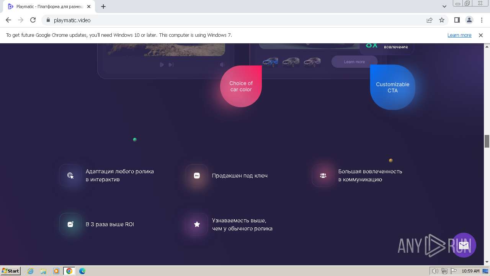Click the scrollbar down arrow
Viewport: 490px width, 276px height.
coord(487,262)
